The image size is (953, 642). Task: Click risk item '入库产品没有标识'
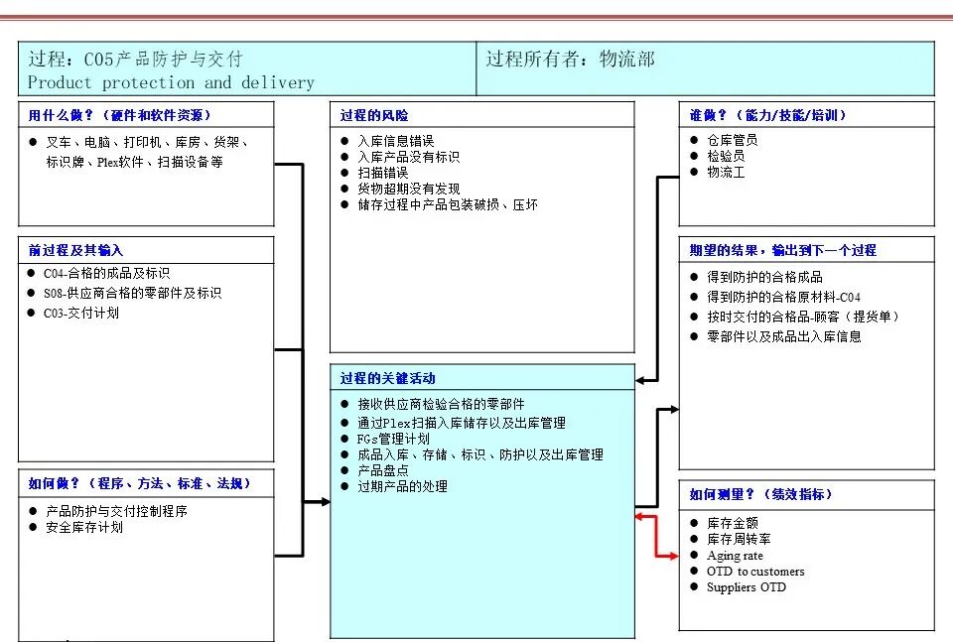click(408, 158)
